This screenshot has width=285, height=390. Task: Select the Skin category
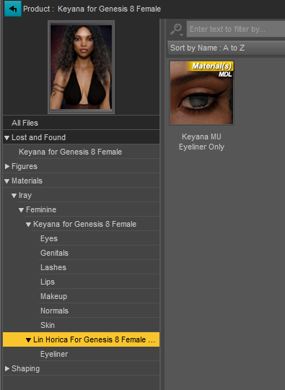[99, 325]
